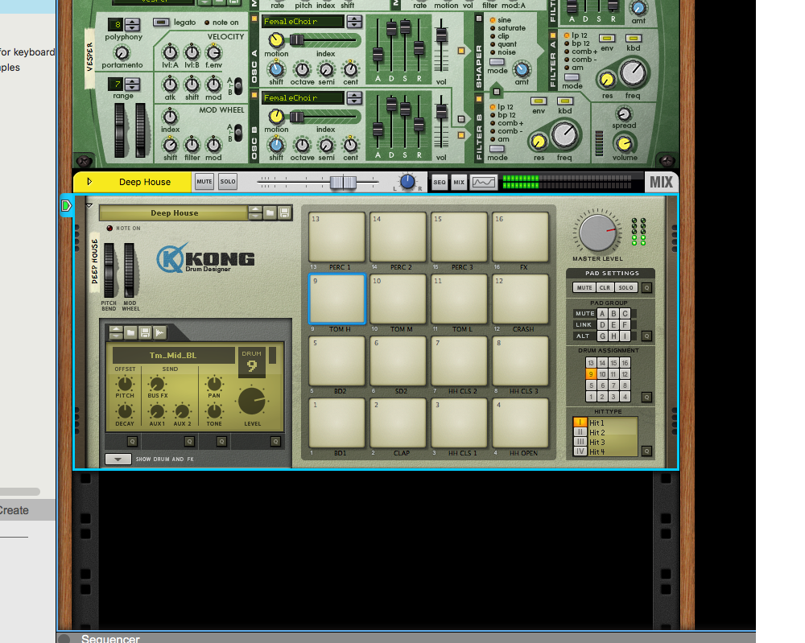This screenshot has width=805, height=643.
Task: Solo the Deep House mix channel
Action: [228, 182]
